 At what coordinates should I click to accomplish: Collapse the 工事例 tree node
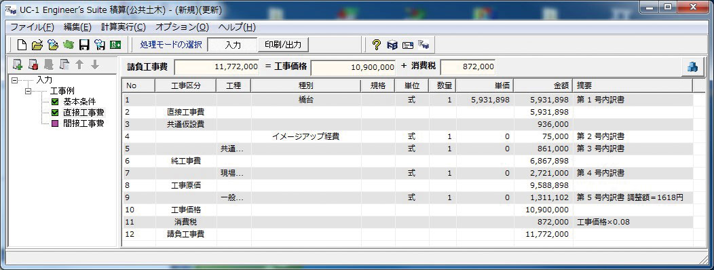coord(29,91)
